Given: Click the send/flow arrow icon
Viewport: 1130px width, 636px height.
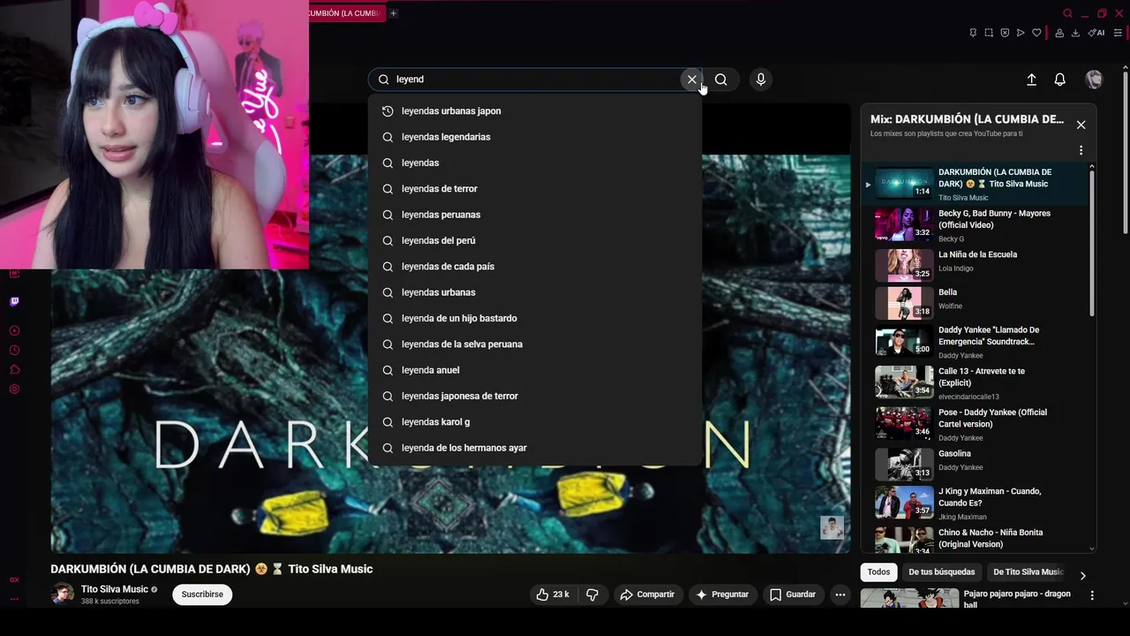Looking at the screenshot, I should click(1021, 33).
